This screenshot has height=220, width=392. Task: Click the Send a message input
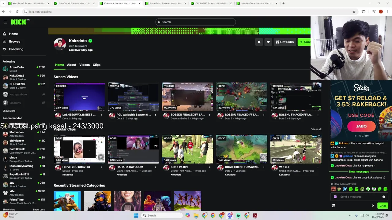[359, 197]
